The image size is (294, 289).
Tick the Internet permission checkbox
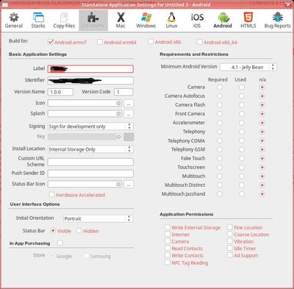pos(168,234)
